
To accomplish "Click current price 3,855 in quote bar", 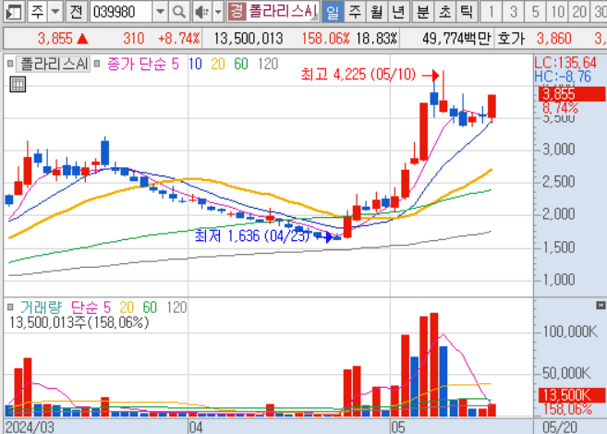I will point(55,38).
